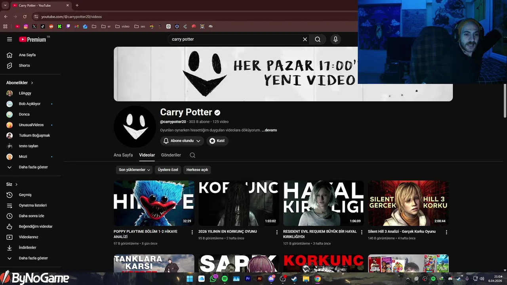Open Premiere Pro from the taskbar

tap(248, 279)
